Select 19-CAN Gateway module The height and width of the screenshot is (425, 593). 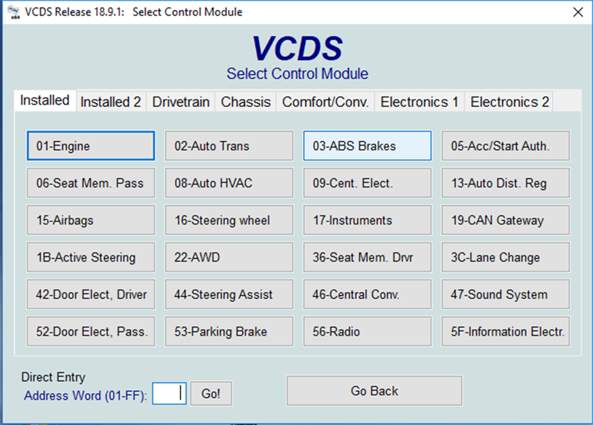coord(506,220)
